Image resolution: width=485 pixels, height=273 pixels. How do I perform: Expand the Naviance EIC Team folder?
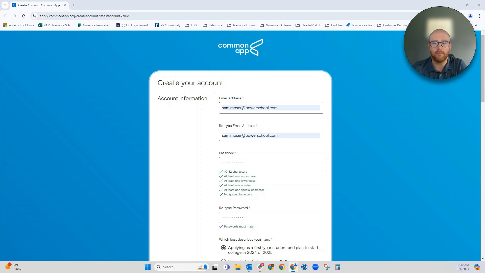point(275,25)
